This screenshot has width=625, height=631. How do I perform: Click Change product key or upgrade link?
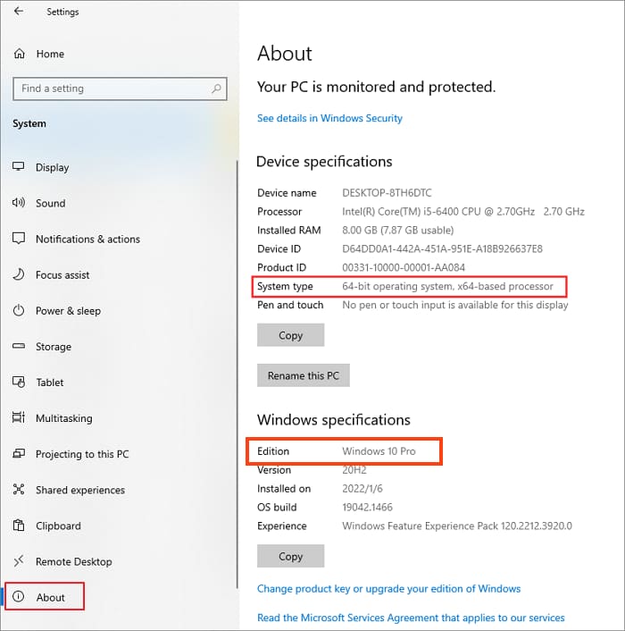[388, 589]
